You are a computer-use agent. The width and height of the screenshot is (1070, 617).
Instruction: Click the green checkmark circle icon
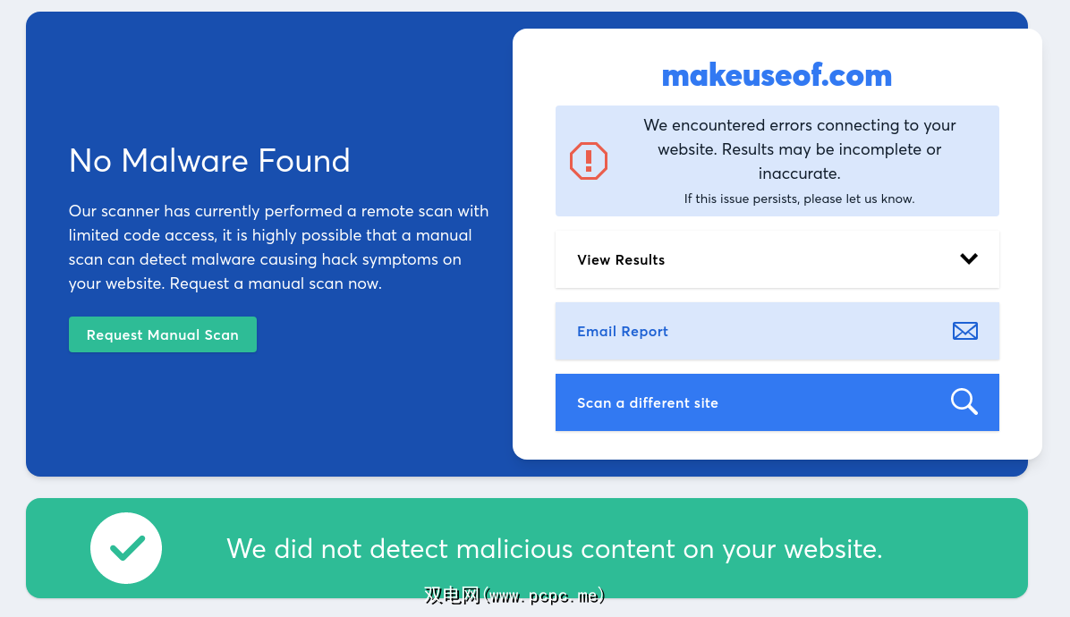tap(126, 548)
